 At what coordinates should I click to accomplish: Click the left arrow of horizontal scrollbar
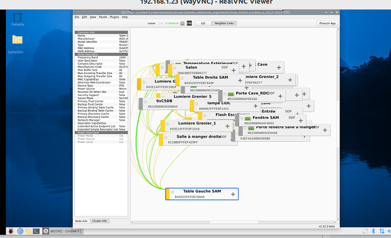[132, 222]
